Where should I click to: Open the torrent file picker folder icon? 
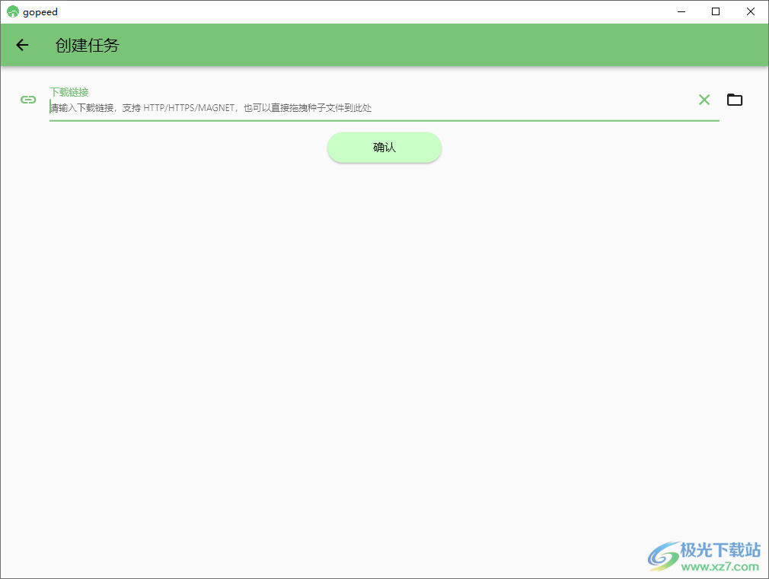click(x=734, y=99)
